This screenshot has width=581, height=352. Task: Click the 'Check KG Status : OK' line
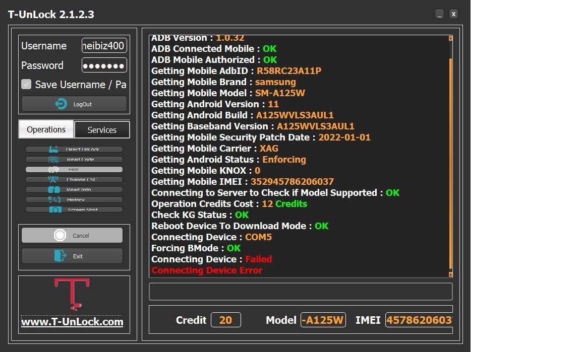[200, 215]
